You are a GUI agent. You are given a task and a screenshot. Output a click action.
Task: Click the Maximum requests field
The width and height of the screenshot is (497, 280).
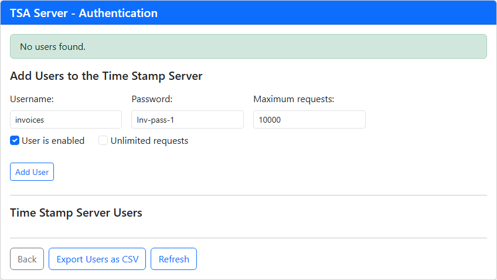(x=309, y=120)
